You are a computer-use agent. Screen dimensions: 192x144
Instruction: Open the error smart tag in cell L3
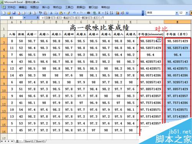159,39
